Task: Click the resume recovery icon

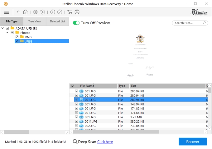Action: (43, 12)
